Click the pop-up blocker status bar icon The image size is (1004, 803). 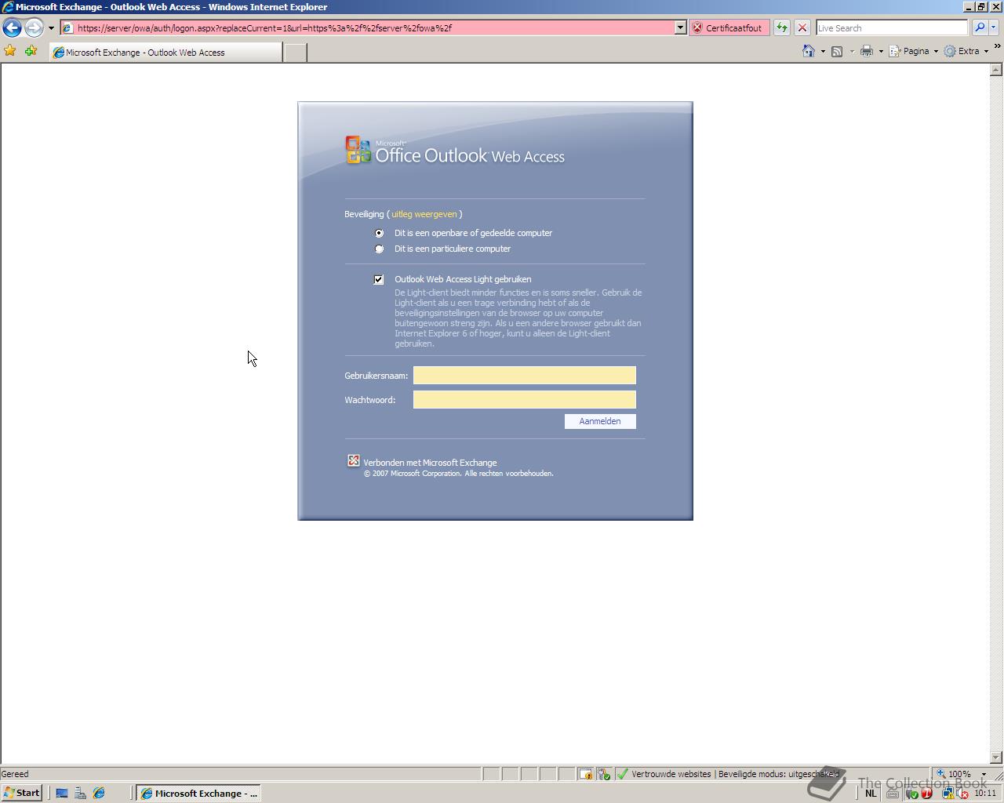(586, 774)
